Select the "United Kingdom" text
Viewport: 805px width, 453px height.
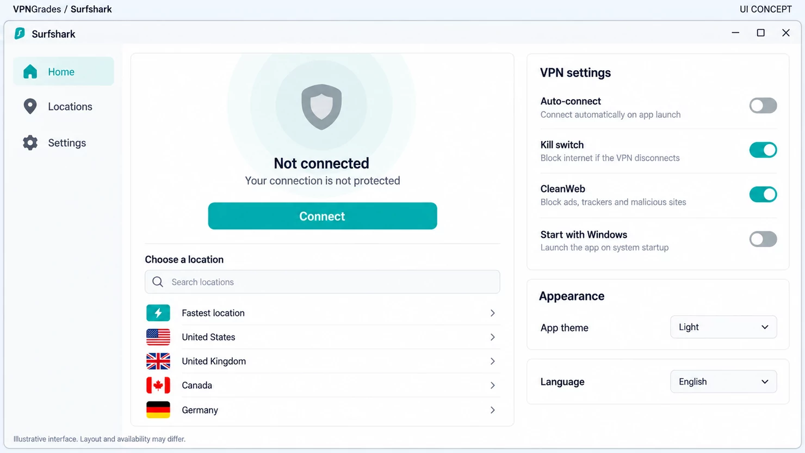pyautogui.click(x=214, y=361)
